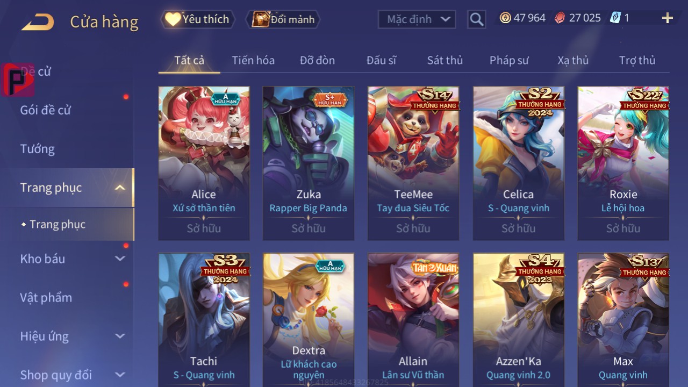This screenshot has width=688, height=387.
Task: Switch to the Sát thủ tab
Action: pos(445,60)
